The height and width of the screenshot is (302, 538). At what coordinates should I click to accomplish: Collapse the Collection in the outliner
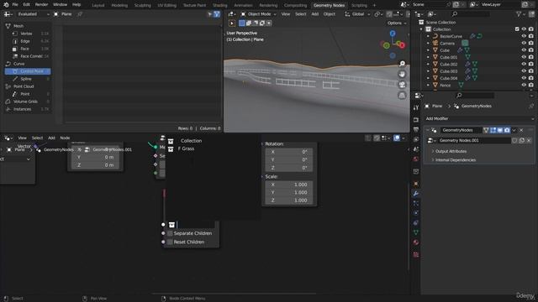[x=422, y=29]
